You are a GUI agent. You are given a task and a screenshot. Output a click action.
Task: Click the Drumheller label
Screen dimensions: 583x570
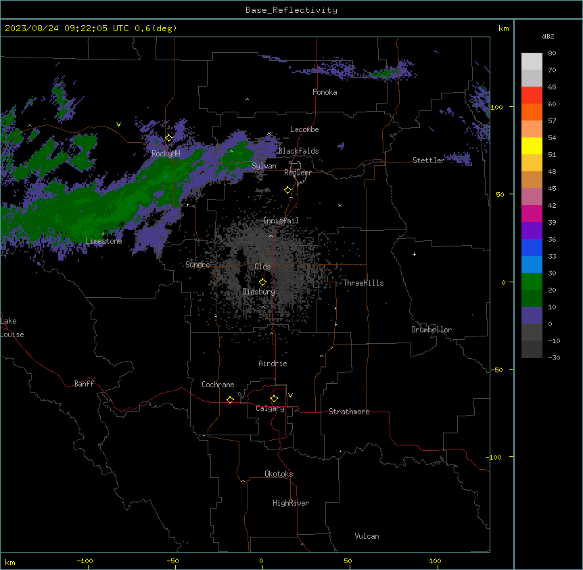(x=432, y=330)
